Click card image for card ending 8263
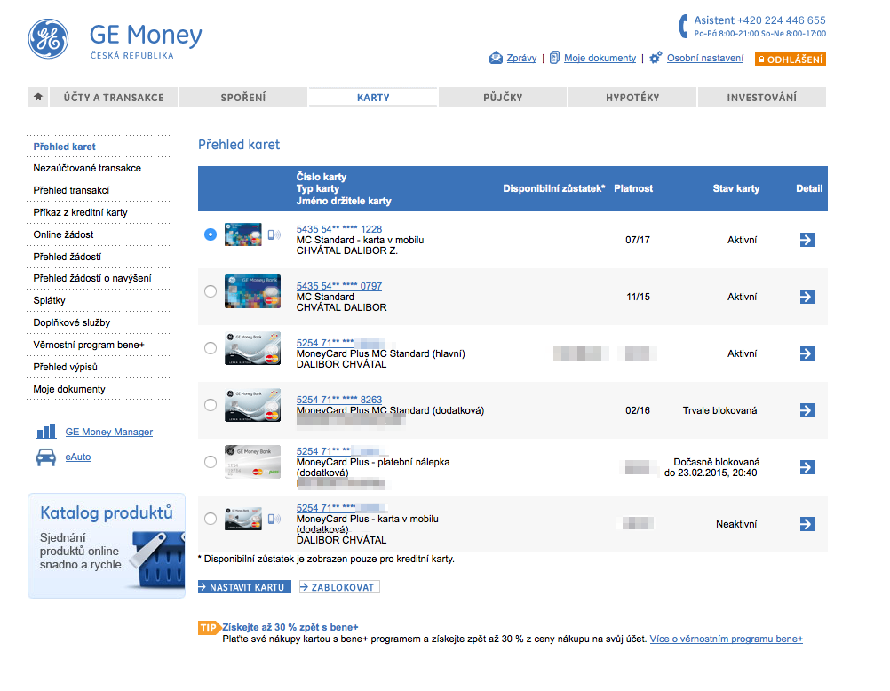890x691 pixels. pos(252,405)
